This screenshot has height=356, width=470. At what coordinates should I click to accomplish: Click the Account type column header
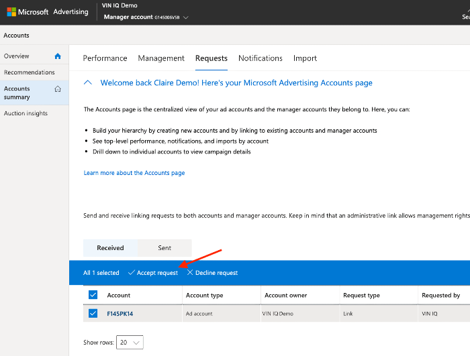point(204,295)
